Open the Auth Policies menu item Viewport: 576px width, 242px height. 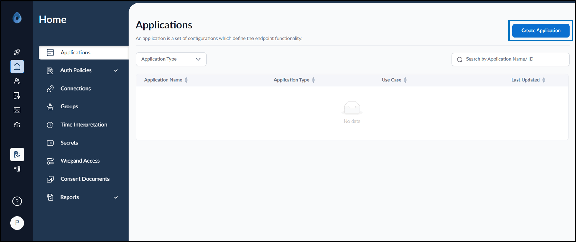(84, 70)
